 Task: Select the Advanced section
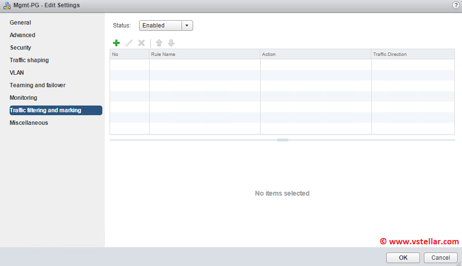pyautogui.click(x=22, y=35)
